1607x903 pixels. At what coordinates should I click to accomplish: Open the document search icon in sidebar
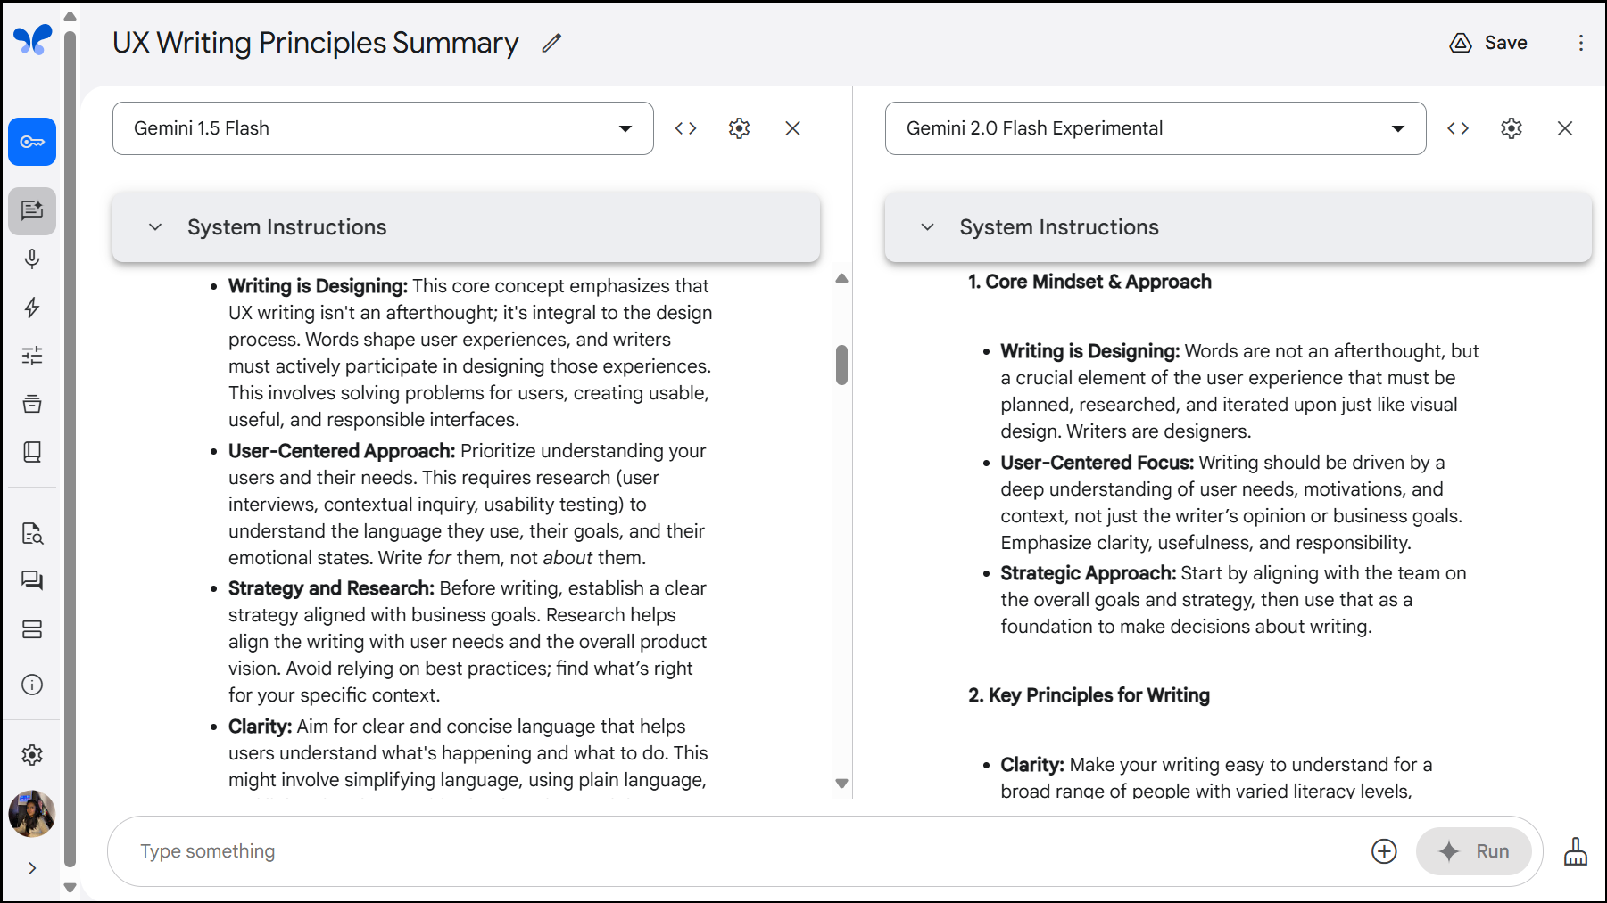(x=32, y=533)
